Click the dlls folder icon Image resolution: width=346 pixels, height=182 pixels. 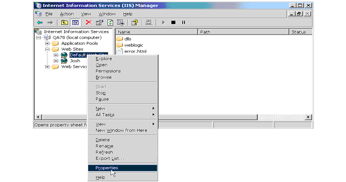click(119, 39)
